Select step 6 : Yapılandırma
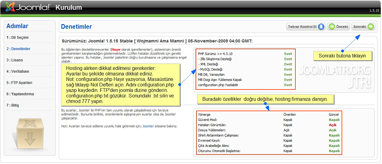 tap(20, 94)
